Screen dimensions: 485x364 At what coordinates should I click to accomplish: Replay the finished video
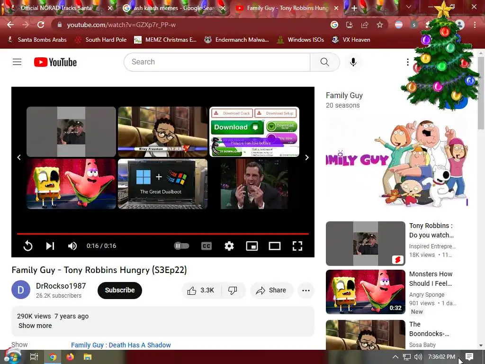(x=28, y=246)
